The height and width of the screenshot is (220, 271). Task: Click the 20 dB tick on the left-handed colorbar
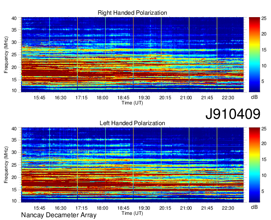264,143
